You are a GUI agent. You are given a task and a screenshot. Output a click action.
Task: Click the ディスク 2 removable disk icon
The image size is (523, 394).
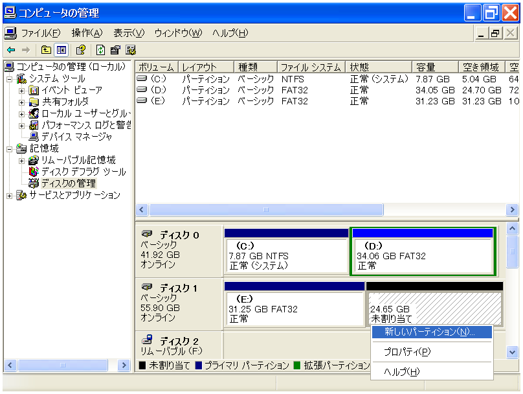[x=147, y=340]
